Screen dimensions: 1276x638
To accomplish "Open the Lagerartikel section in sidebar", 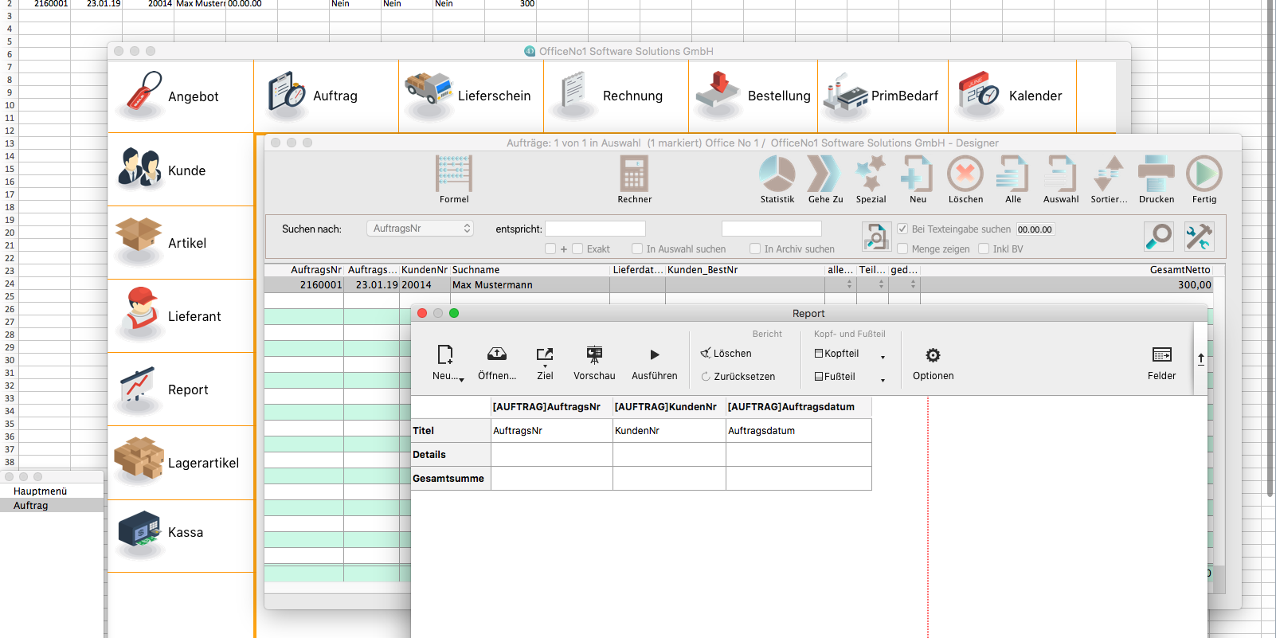I will 181,463.
